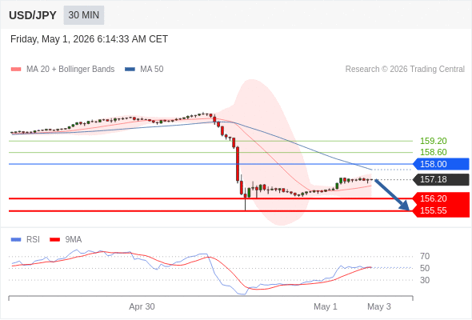Screen dimensions: 472x320
Task: Click the red 156.20 support price tag
Action: [x=441, y=198]
